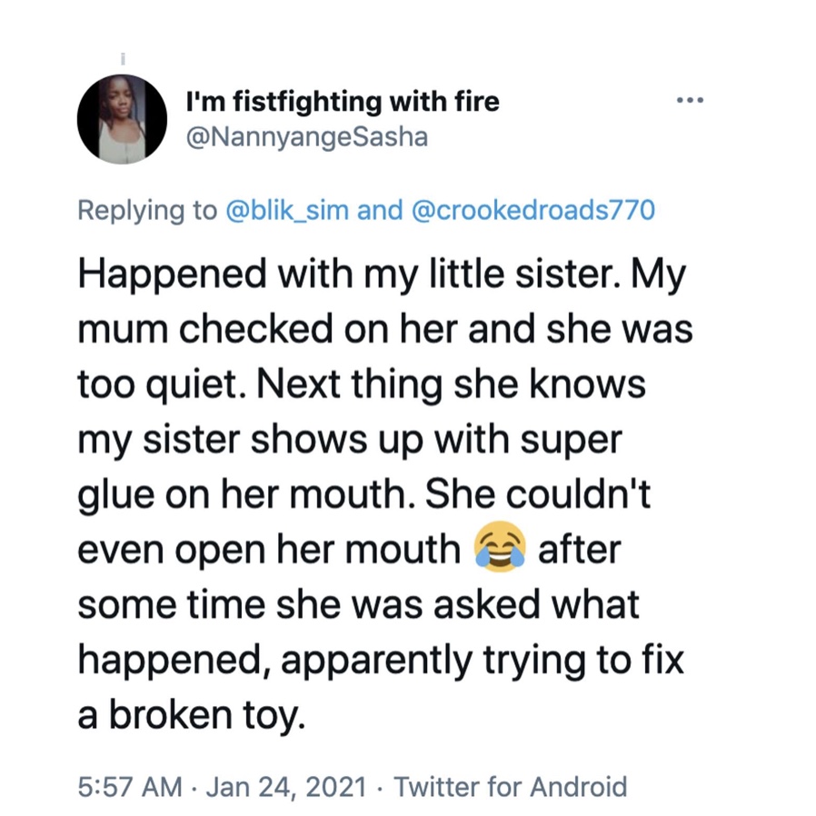
Task: Click the laughing crying emoji in tweet
Action: tap(499, 546)
